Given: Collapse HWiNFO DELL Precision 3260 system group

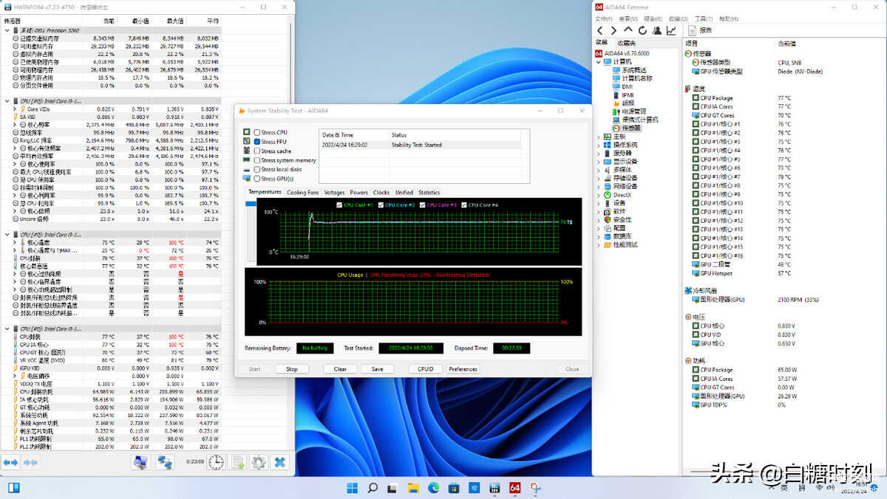Looking at the screenshot, I should (x=7, y=30).
